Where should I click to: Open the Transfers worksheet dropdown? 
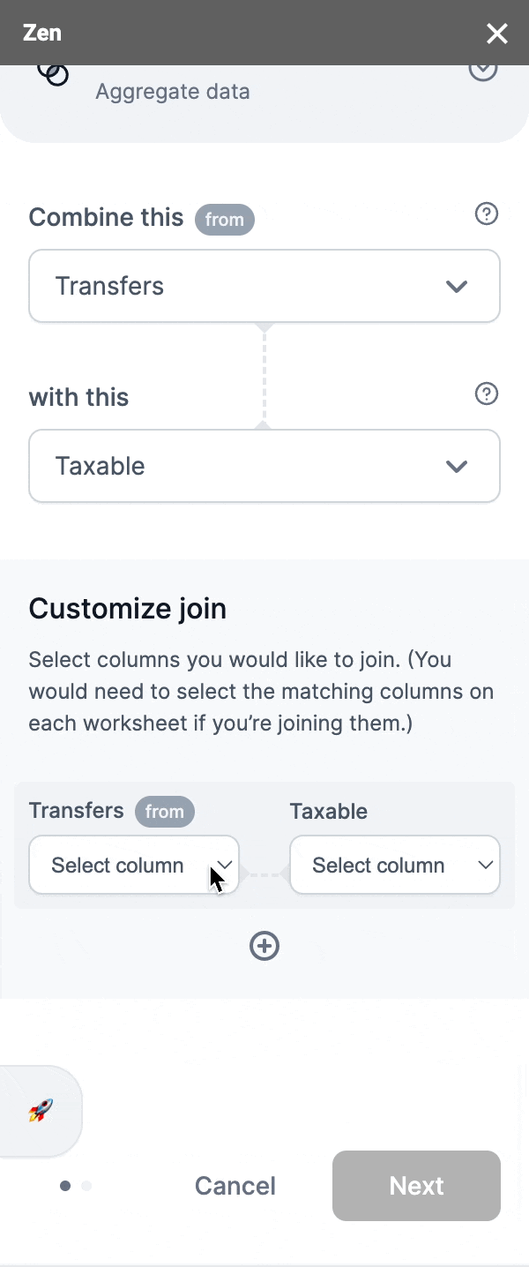click(264, 286)
